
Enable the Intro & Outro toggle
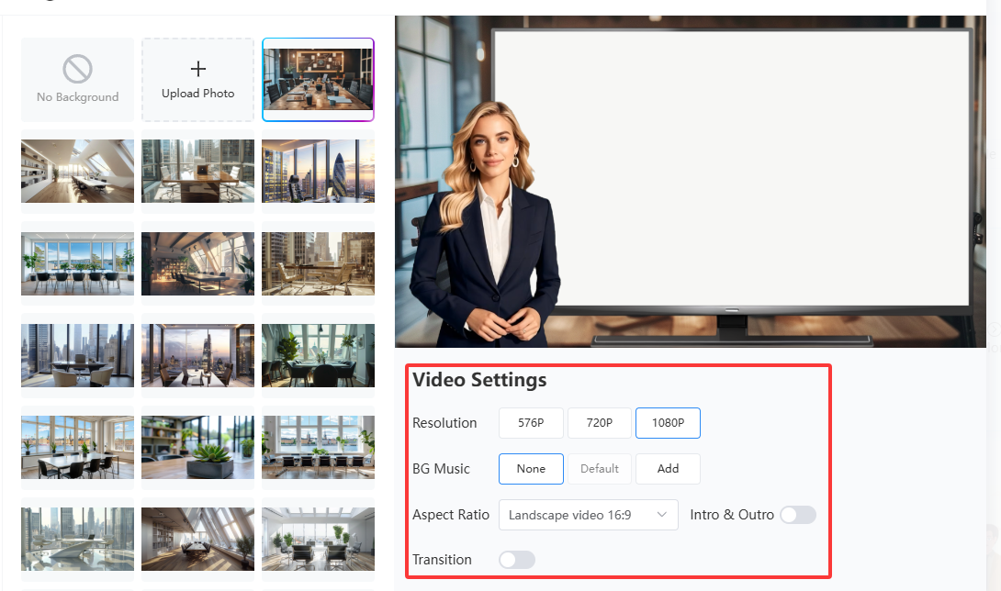797,515
